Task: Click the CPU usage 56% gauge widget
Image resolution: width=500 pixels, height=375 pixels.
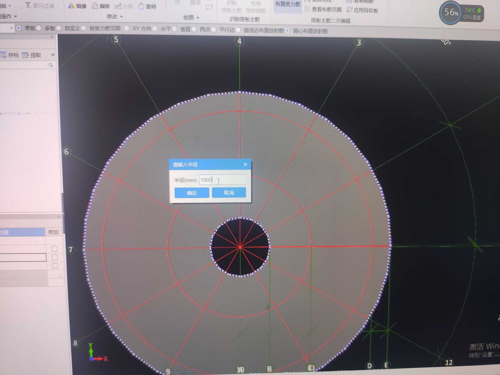Action: tap(450, 12)
